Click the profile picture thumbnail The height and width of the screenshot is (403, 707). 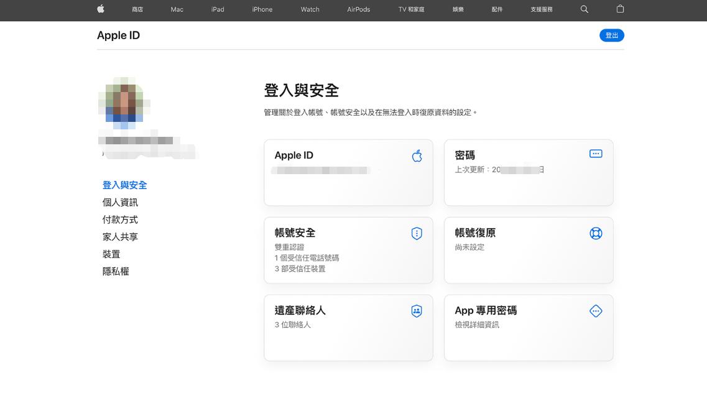coord(124,103)
